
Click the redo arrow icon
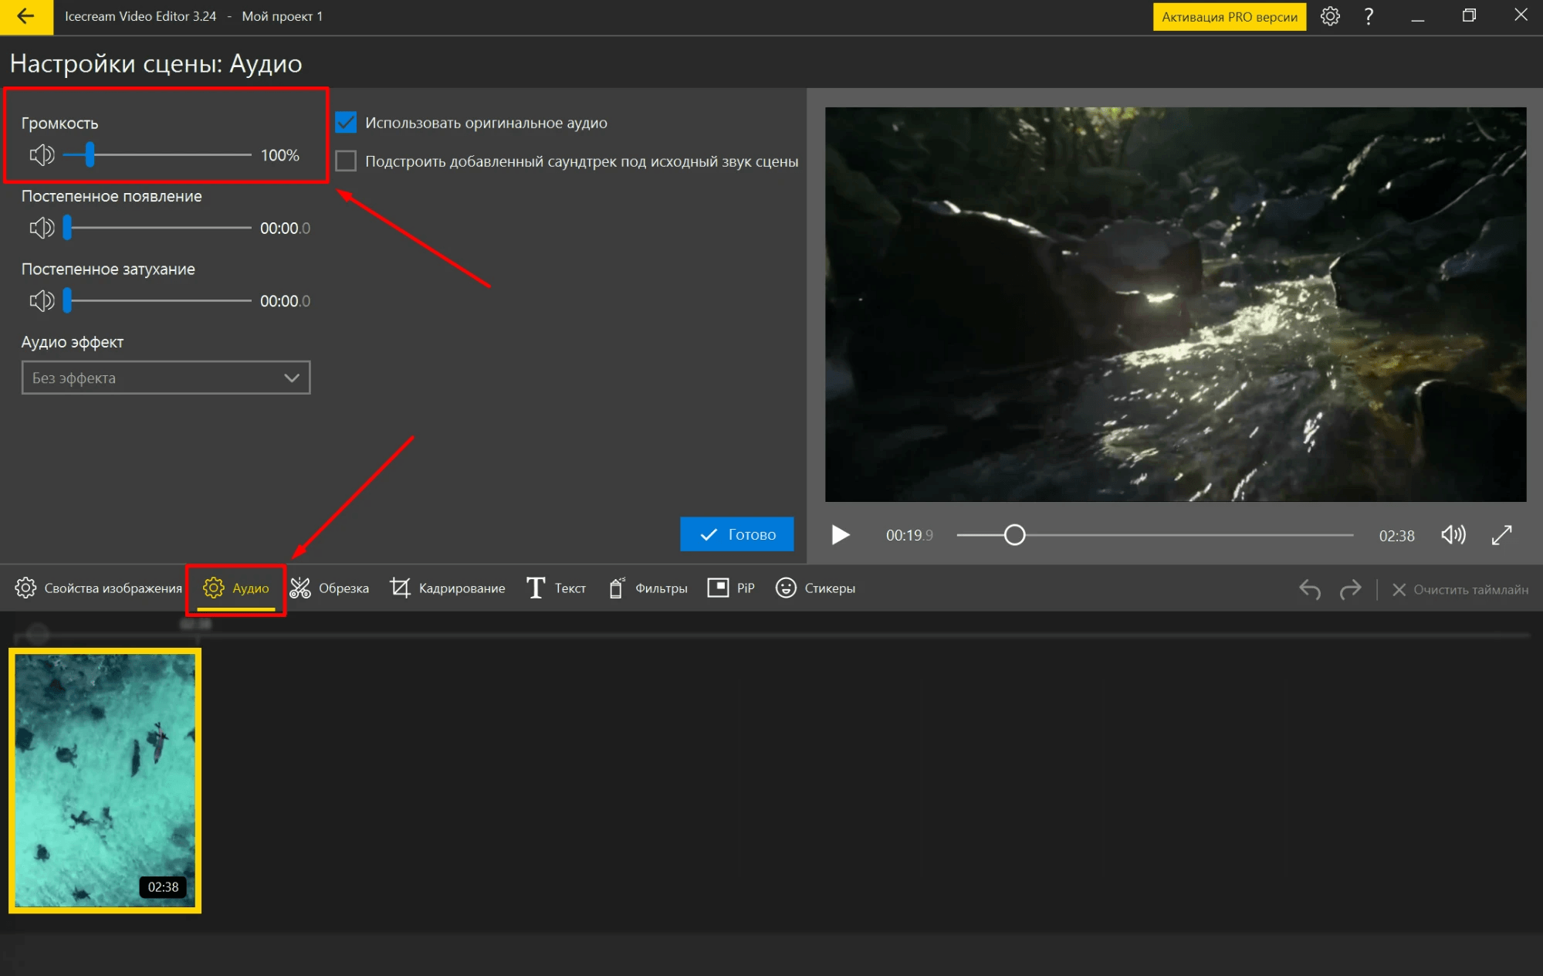coord(1350,590)
